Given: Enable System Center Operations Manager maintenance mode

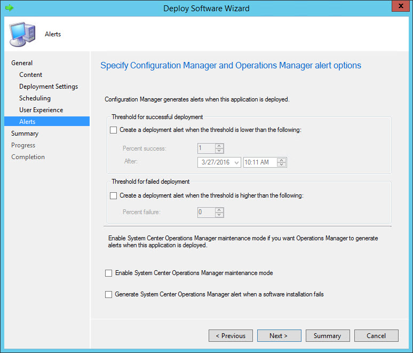Looking at the screenshot, I should (109, 273).
